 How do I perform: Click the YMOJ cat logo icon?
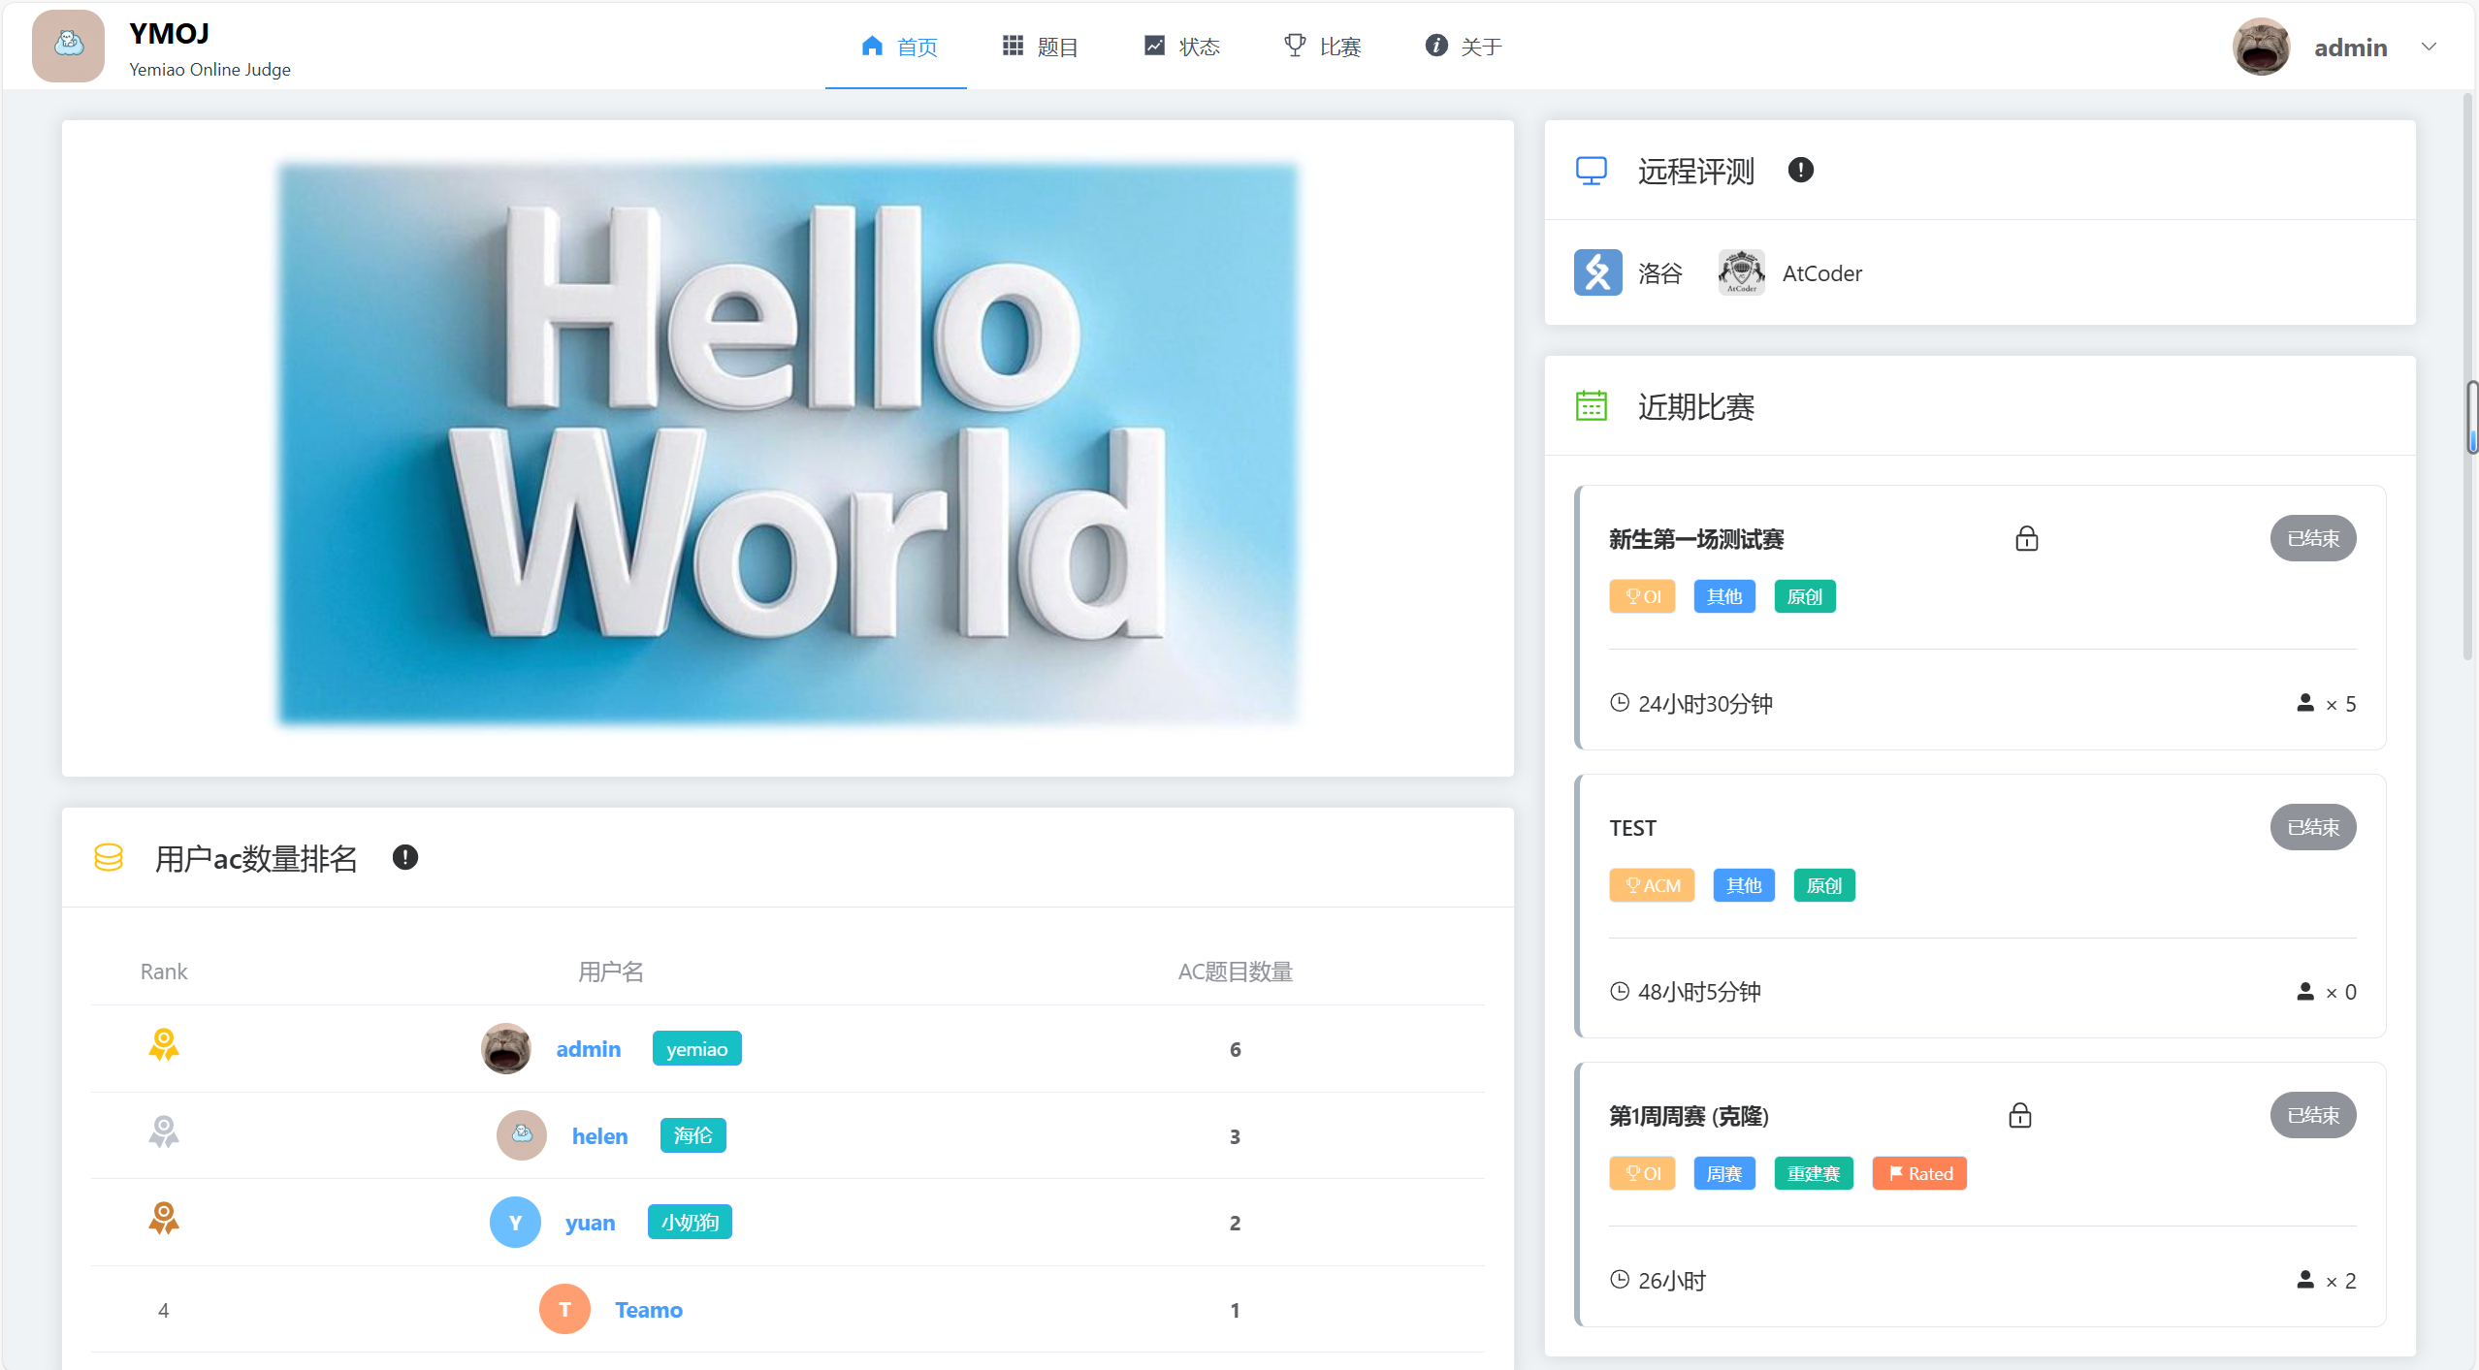click(x=68, y=46)
